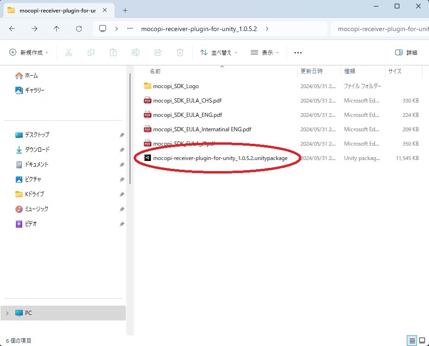Screen dimensions: 429x346
Task: Close the mocopi-receiver-plugin-for-ur tab
Action: pyautogui.click(x=105, y=10)
